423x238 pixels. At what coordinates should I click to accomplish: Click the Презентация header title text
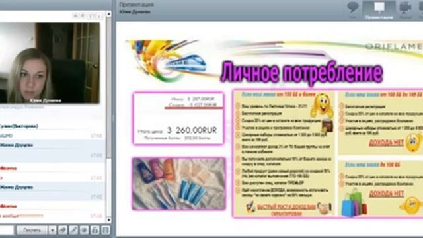137,5
